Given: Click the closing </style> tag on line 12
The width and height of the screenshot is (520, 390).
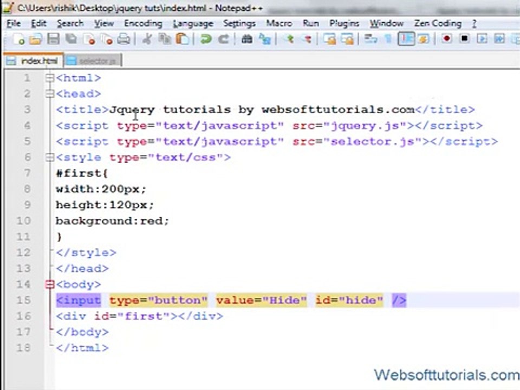Looking at the screenshot, I should point(86,253).
